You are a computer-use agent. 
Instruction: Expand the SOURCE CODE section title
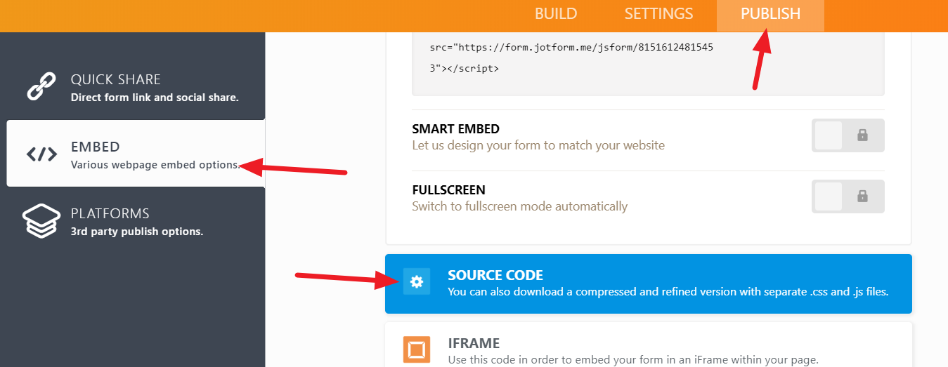[x=495, y=275]
